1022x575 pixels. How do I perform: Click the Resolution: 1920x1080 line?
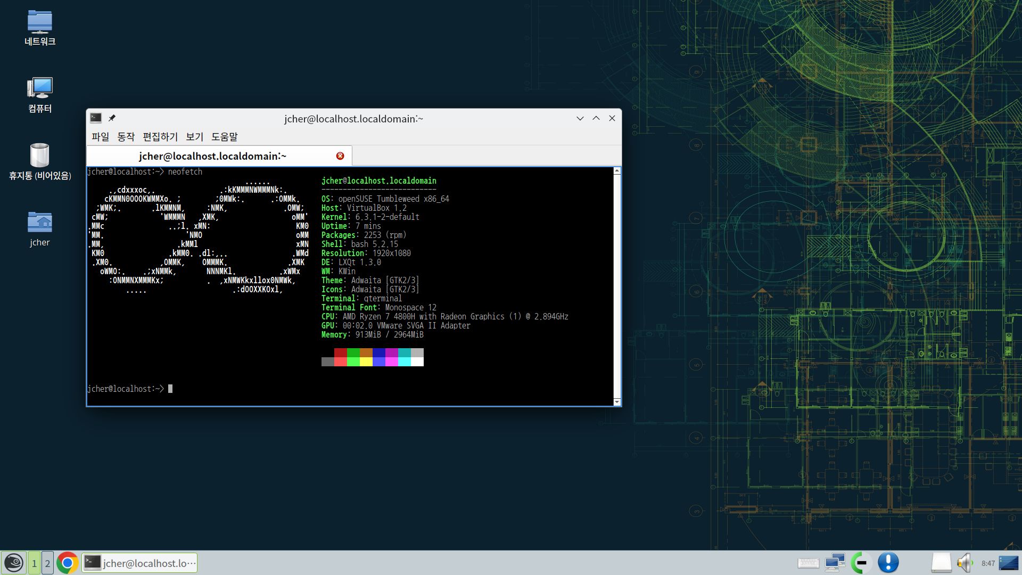coord(366,253)
